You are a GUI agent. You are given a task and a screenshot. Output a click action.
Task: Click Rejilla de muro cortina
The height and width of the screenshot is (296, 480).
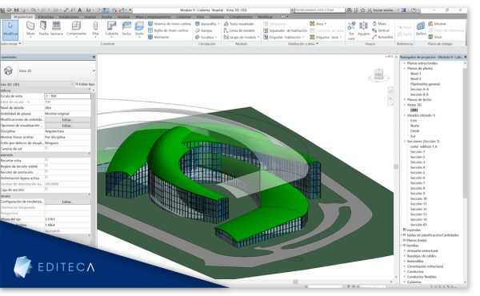point(168,30)
